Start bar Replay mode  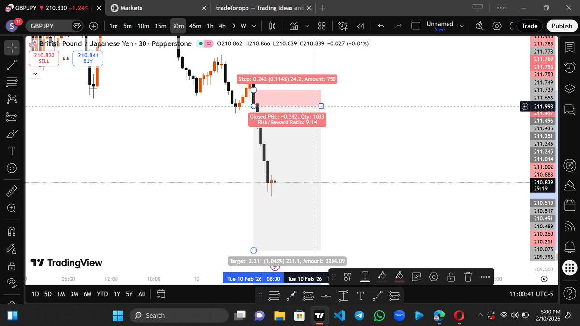point(360,26)
